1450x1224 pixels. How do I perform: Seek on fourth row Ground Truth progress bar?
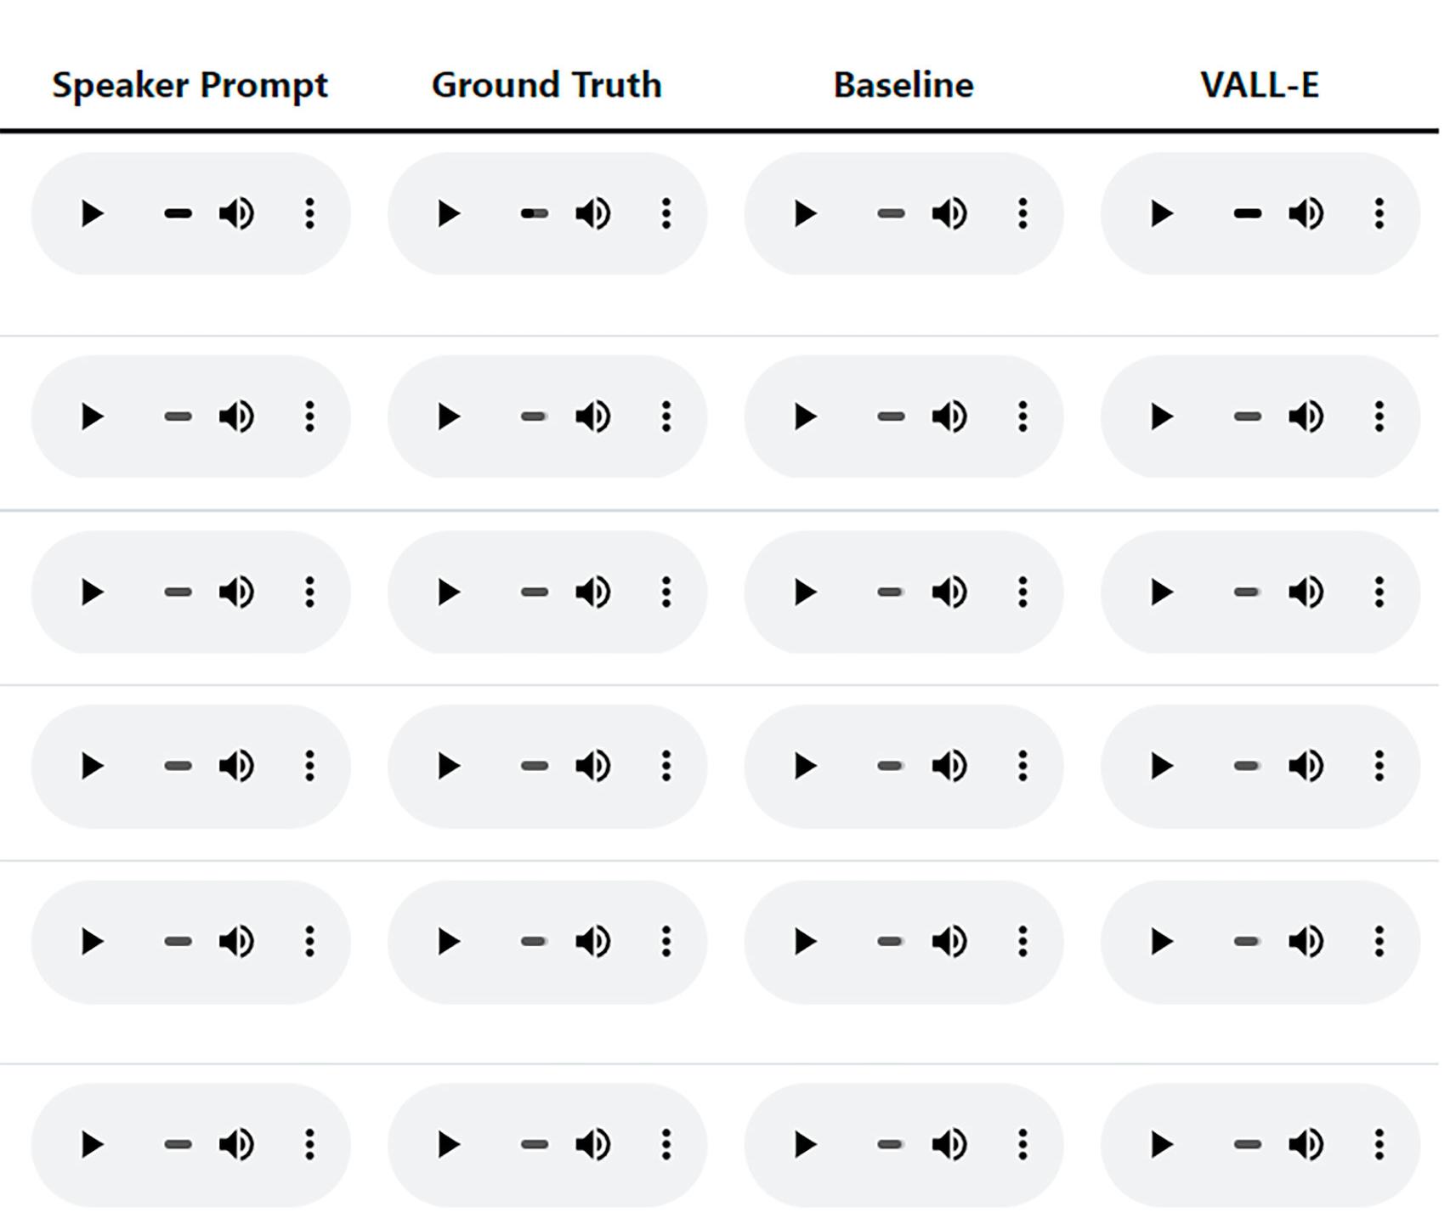tap(534, 766)
